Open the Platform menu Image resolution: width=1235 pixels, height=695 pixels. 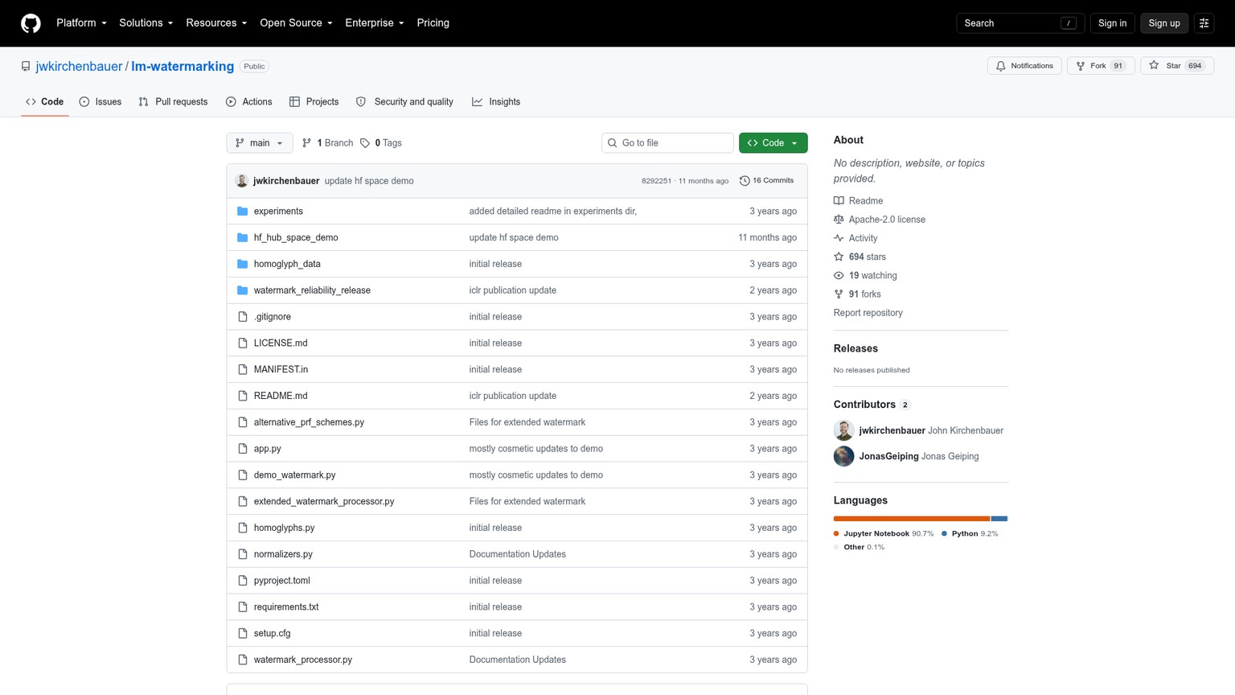81,23
